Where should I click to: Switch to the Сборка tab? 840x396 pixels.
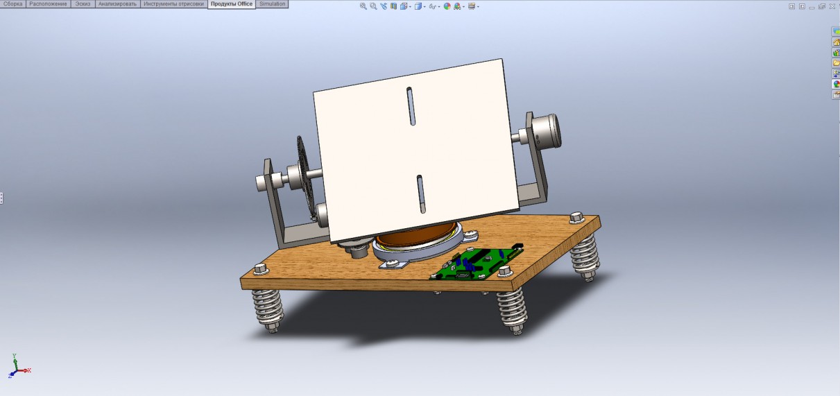[x=13, y=4]
